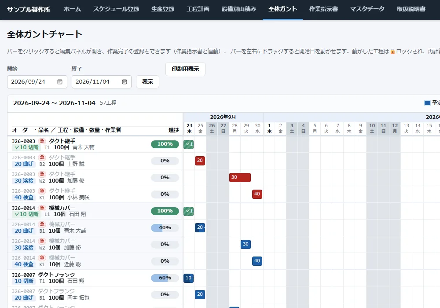Image resolution: width=440 pixels, height=308 pixels.
Task: Click the 30 溶接 tag for J26-0003
Action: click(x=24, y=181)
